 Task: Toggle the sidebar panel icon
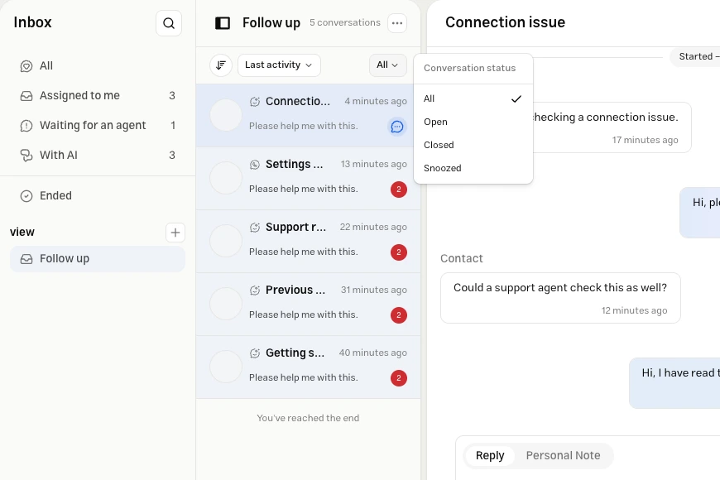tap(223, 23)
